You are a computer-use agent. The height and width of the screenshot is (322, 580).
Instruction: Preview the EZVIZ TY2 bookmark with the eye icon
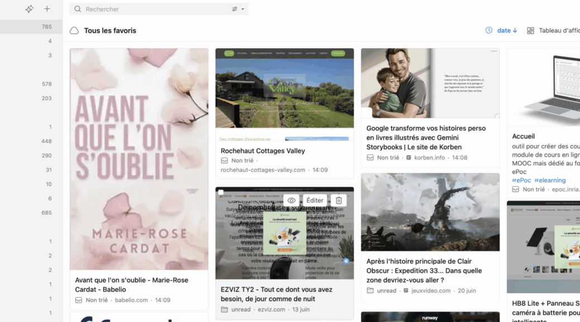click(x=292, y=200)
